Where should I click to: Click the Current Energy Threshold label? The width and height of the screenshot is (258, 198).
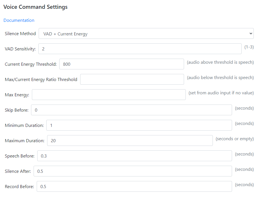point(31,64)
